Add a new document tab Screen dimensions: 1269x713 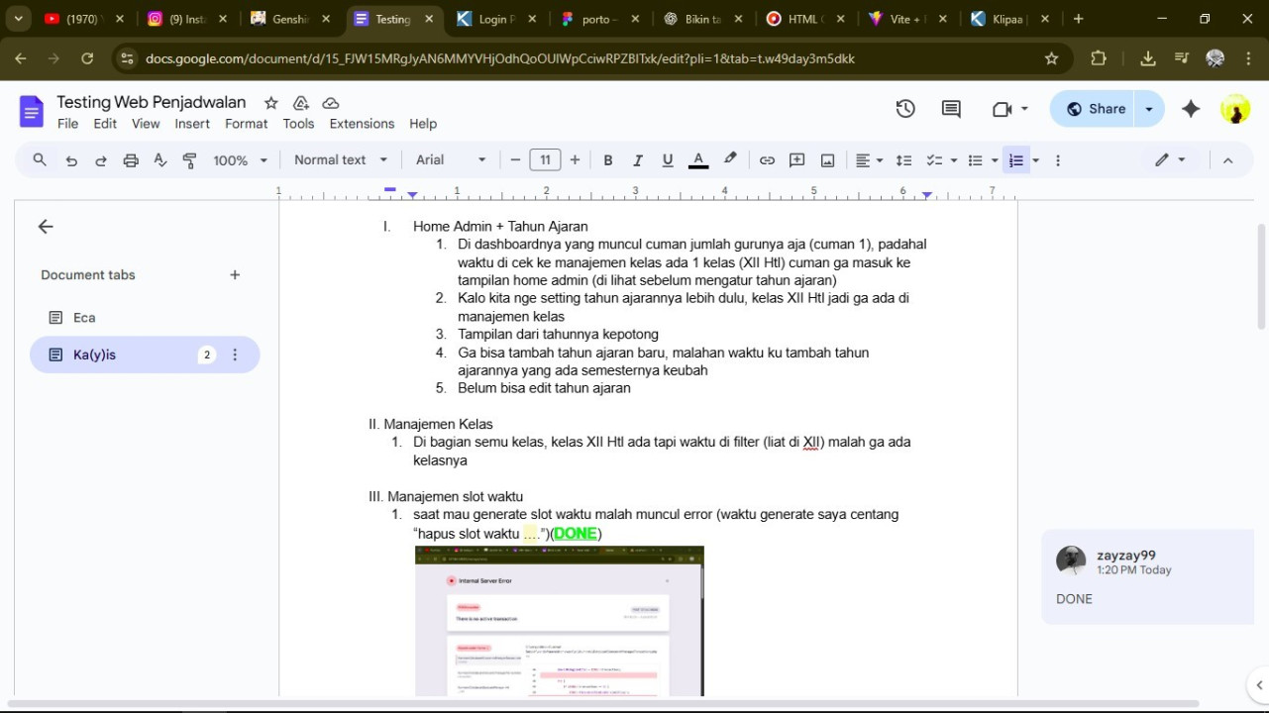[235, 275]
